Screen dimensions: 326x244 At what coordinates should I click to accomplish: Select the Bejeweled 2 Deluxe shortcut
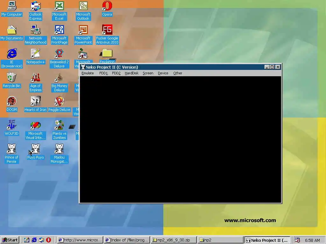click(x=59, y=58)
